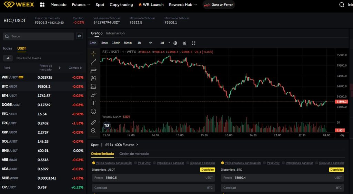Select the text annotation tool
The height and width of the screenshot is (194, 353).
tap(93, 103)
